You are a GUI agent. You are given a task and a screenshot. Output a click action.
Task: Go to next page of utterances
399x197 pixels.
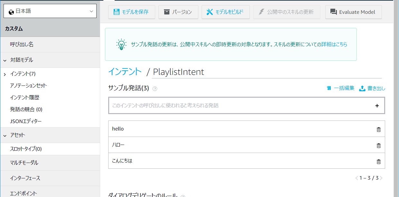click(381, 178)
